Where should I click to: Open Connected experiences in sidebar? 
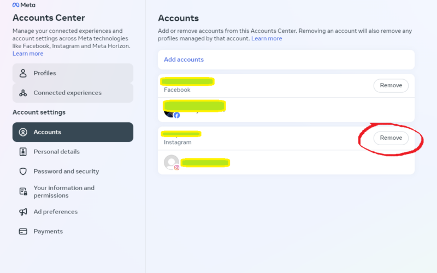[73, 93]
